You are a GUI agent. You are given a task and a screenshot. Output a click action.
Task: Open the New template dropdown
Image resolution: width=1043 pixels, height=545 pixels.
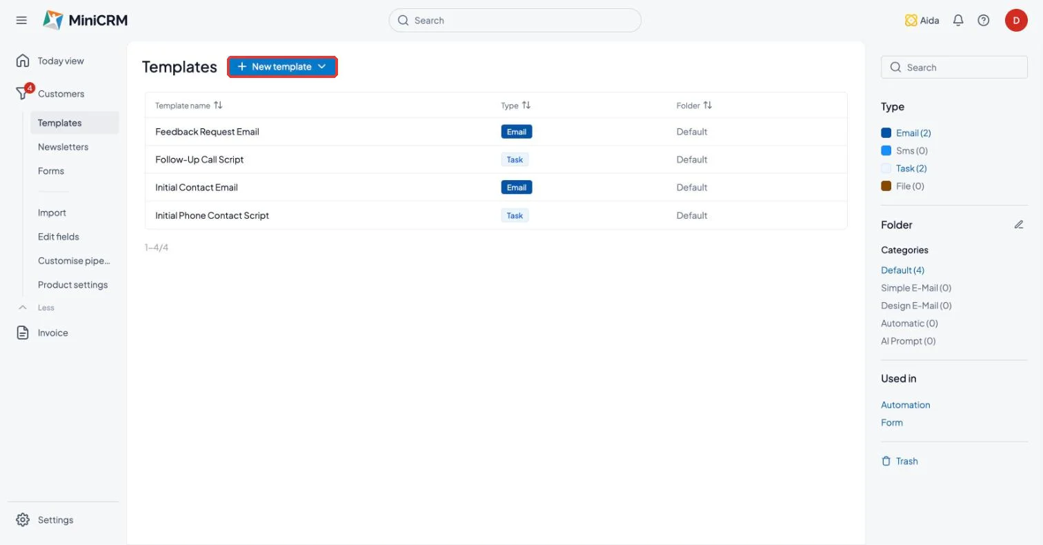(282, 67)
